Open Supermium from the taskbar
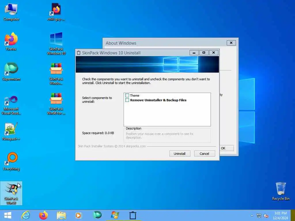The image size is (295, 221). 97,215
